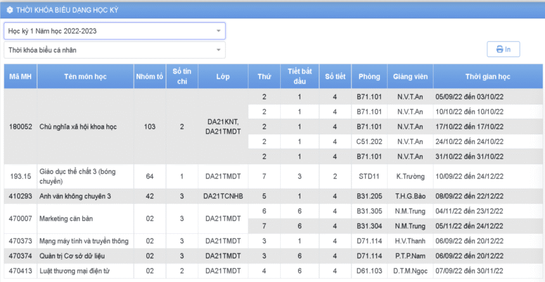
Task: Click the gear icon beside the page title
Action: 10,10
